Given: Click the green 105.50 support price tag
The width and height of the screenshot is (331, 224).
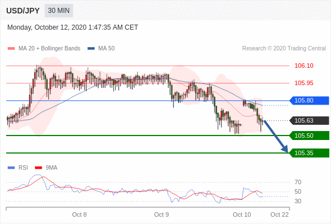Looking at the screenshot, I should [309, 136].
